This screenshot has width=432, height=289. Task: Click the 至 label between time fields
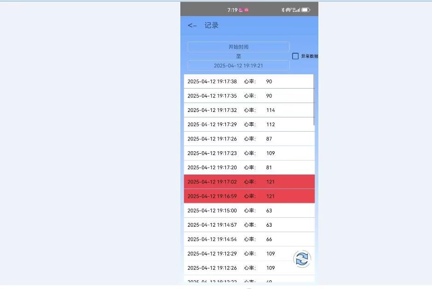click(x=239, y=56)
